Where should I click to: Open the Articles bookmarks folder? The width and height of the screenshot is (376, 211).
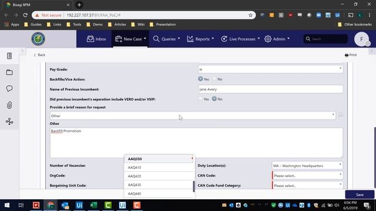117,25
